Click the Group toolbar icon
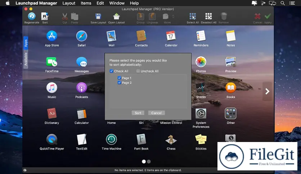Screen dimensions: 301x174 pos(140,17)
